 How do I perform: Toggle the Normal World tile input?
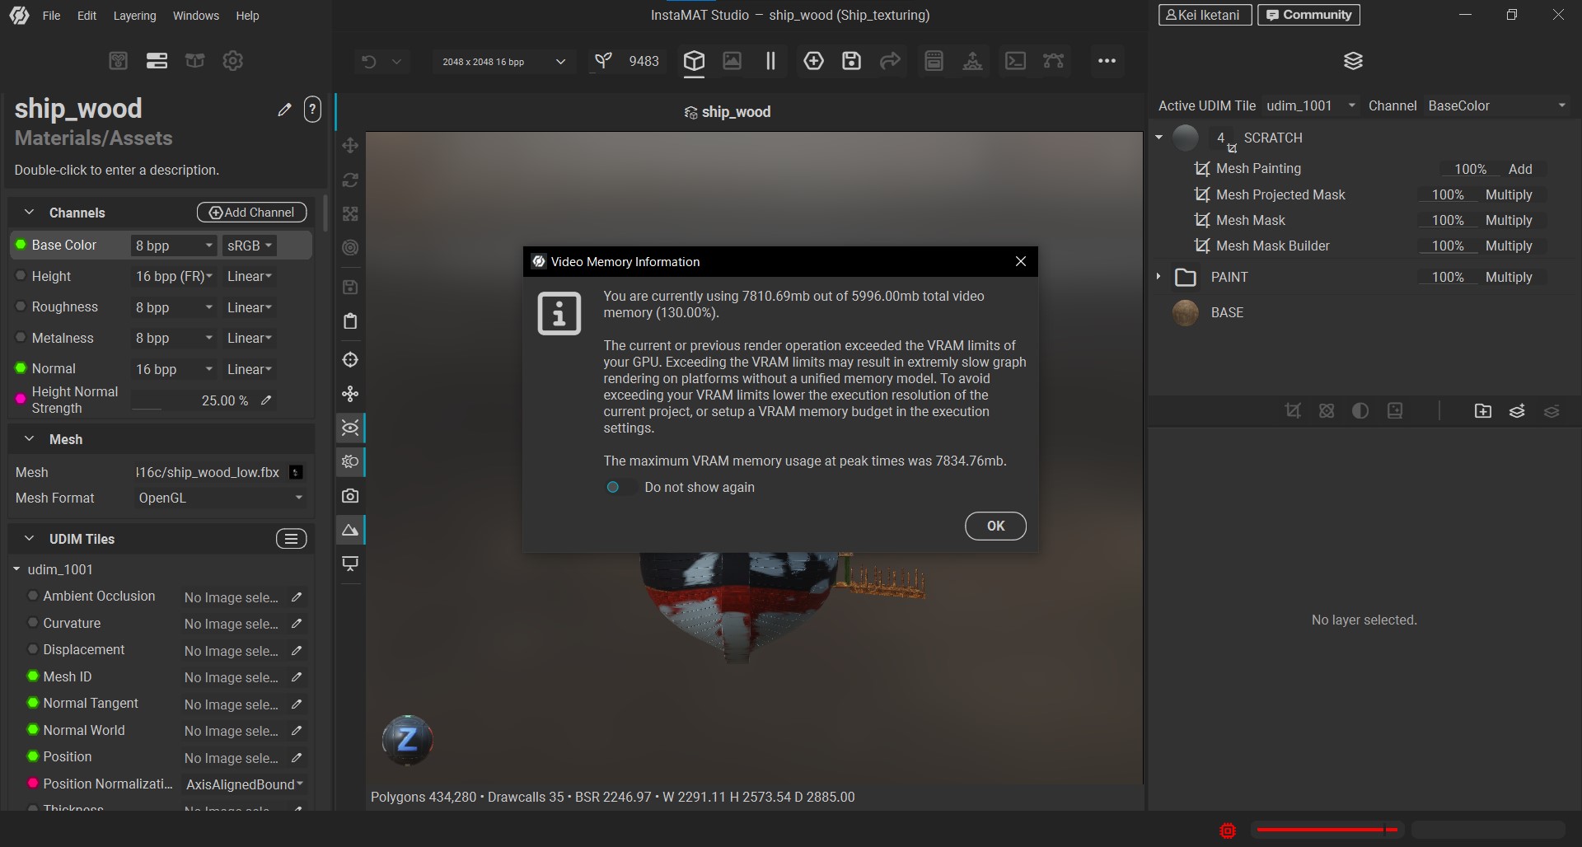pos(33,730)
